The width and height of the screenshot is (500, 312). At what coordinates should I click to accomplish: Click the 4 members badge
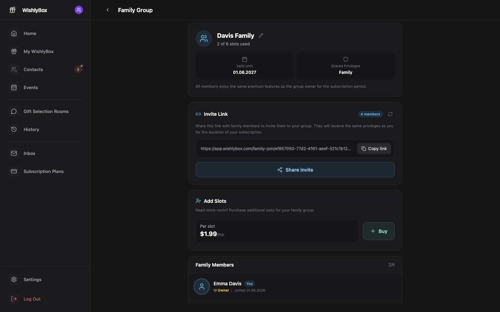pos(370,114)
